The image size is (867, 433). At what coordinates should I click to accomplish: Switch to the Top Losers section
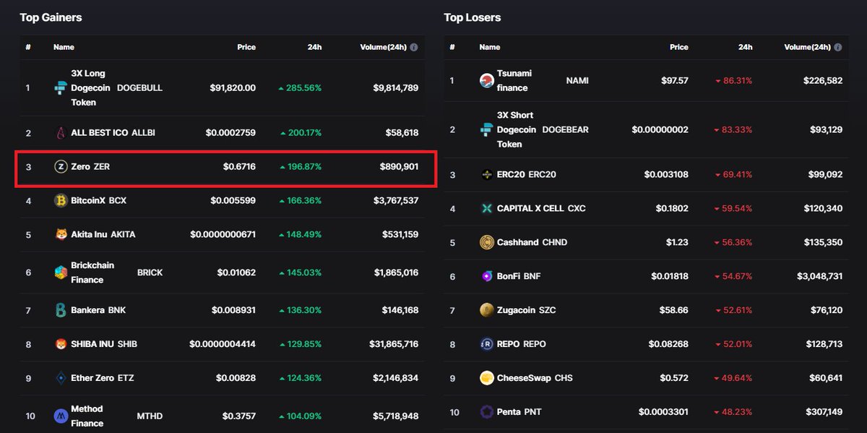point(473,17)
